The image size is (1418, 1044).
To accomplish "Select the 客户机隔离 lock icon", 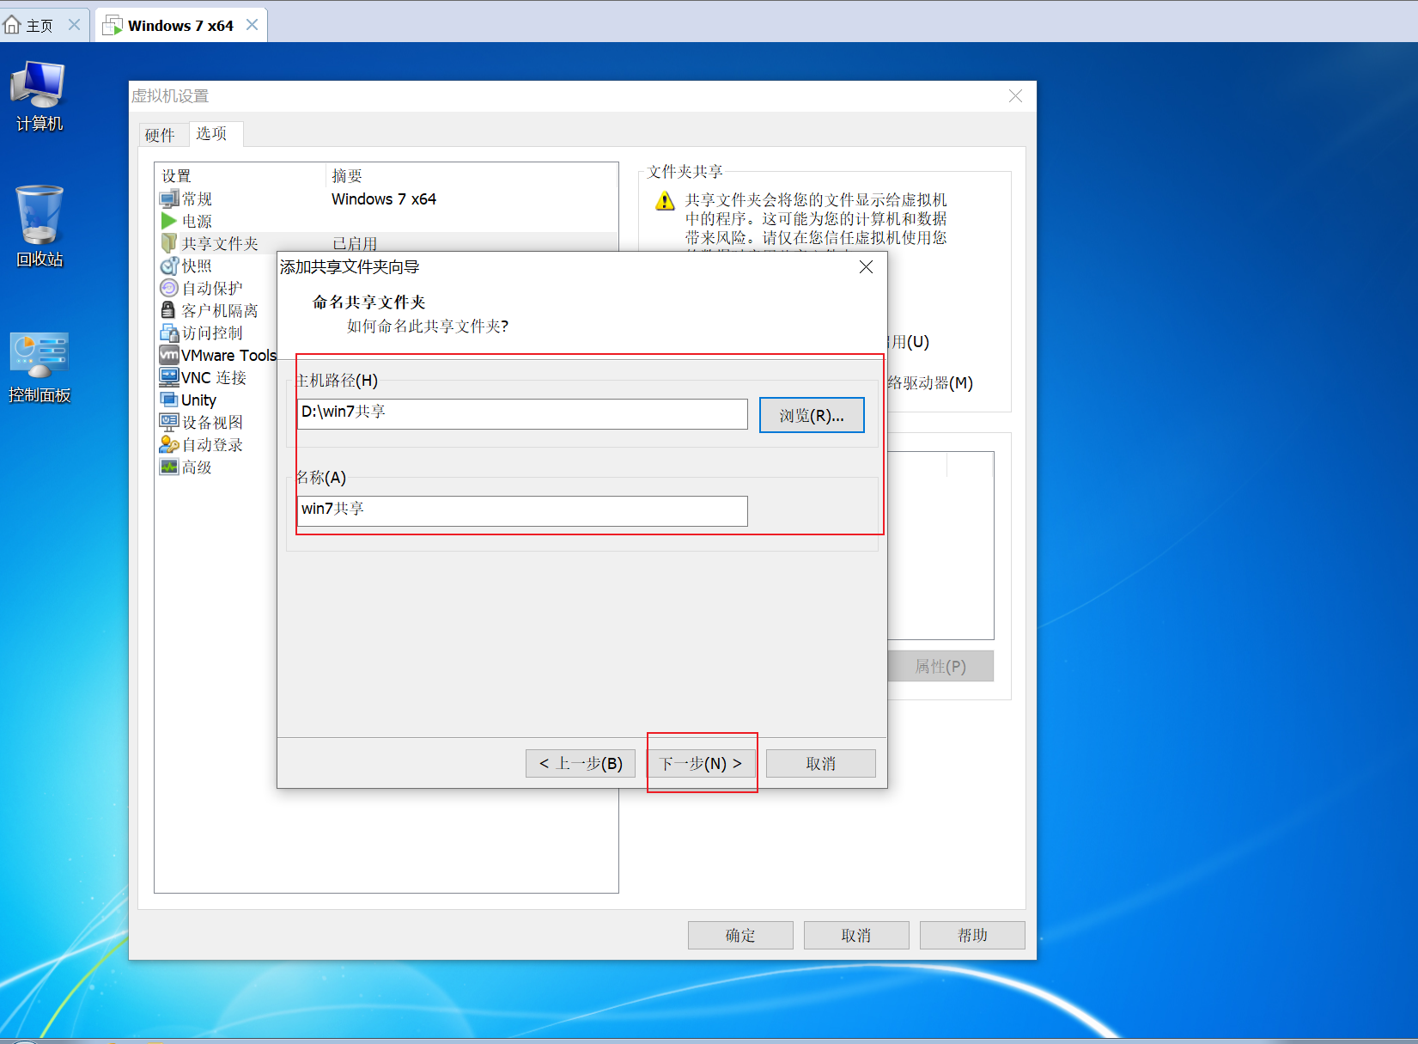I will tap(169, 311).
